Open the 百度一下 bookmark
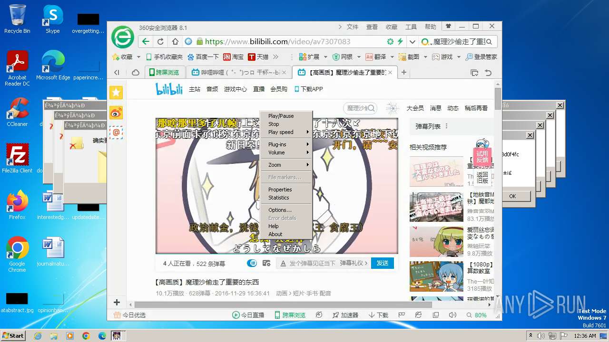 203,57
